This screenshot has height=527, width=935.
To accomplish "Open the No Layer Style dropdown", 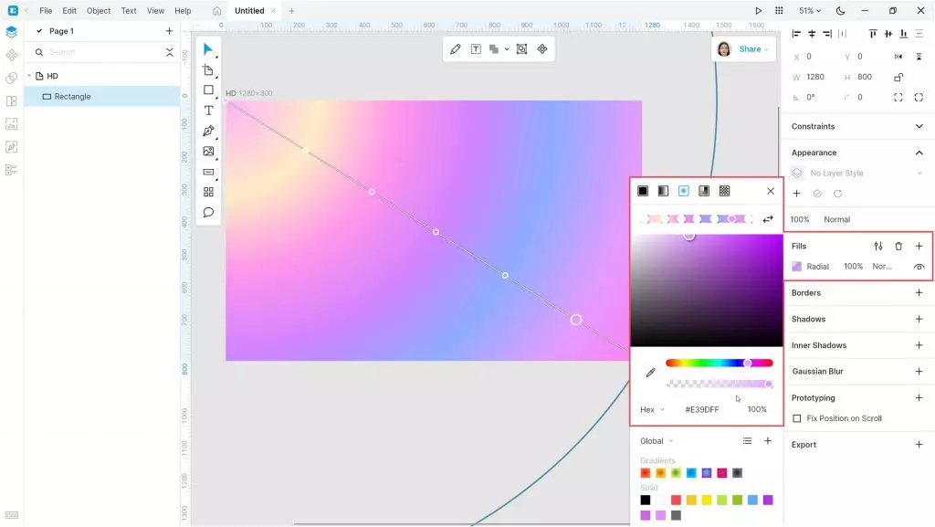I will click(857, 173).
